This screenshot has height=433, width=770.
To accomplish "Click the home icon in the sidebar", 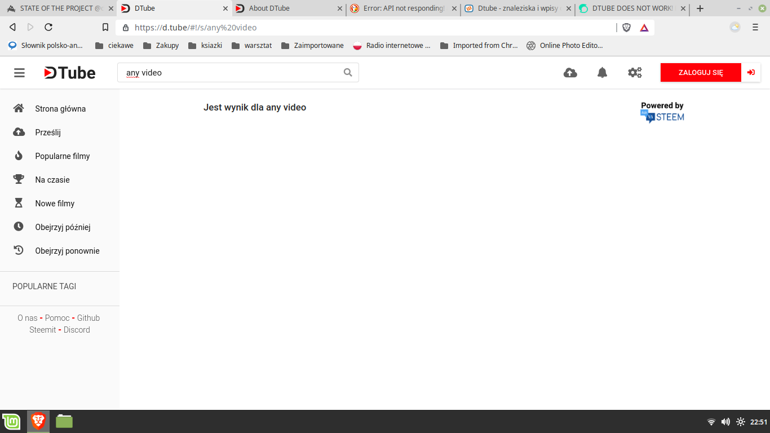I will pyautogui.click(x=19, y=108).
